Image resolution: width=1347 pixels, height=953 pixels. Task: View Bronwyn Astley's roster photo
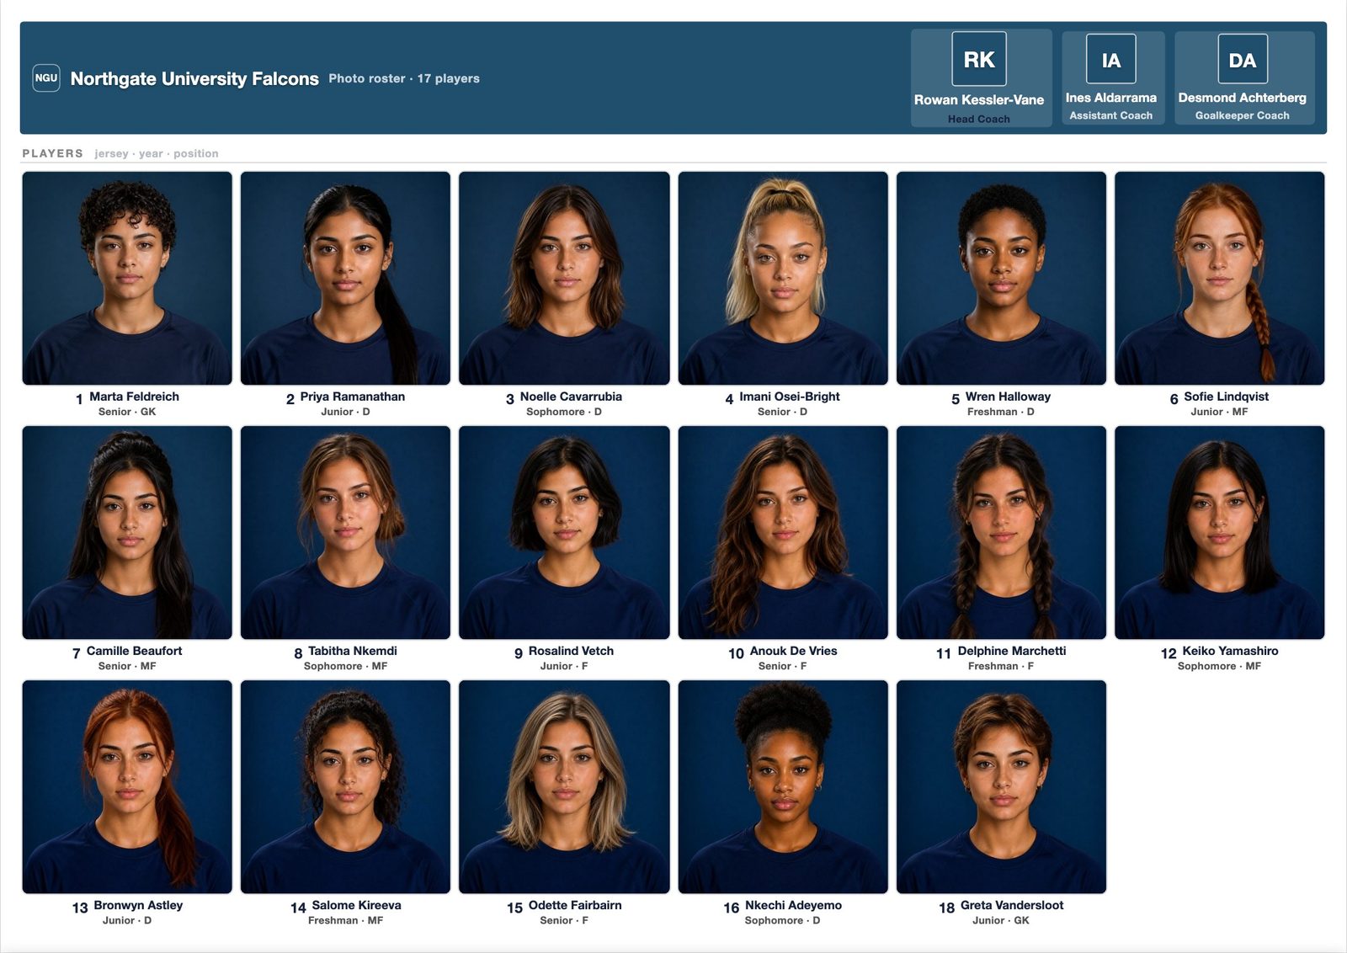(x=127, y=786)
